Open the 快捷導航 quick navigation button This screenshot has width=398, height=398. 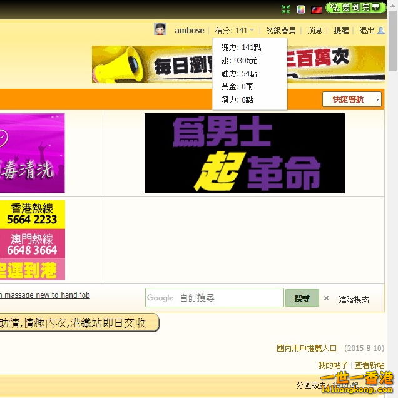(348, 99)
